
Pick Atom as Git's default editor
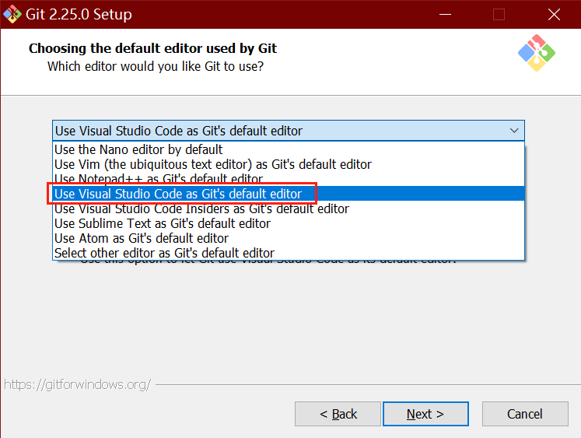[289, 238]
